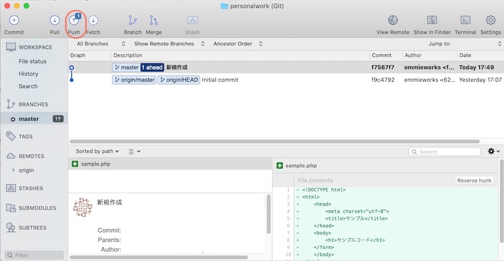Open diff options gear menu
Image resolution: width=504 pixels, height=261 pixels.
tap(494, 151)
